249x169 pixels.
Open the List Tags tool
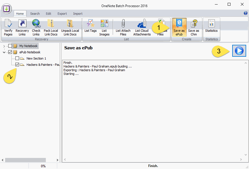pyautogui.click(x=90, y=26)
